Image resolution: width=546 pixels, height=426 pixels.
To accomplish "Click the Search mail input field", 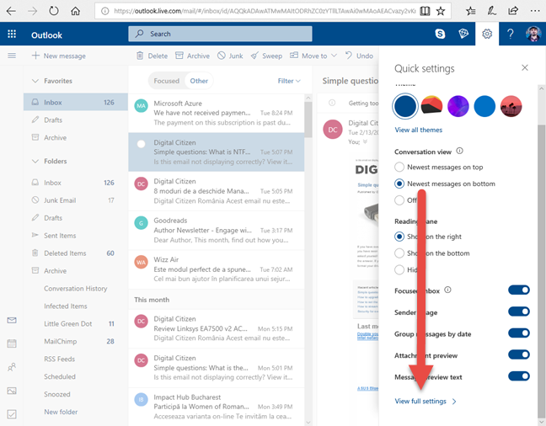I will coord(220,34).
